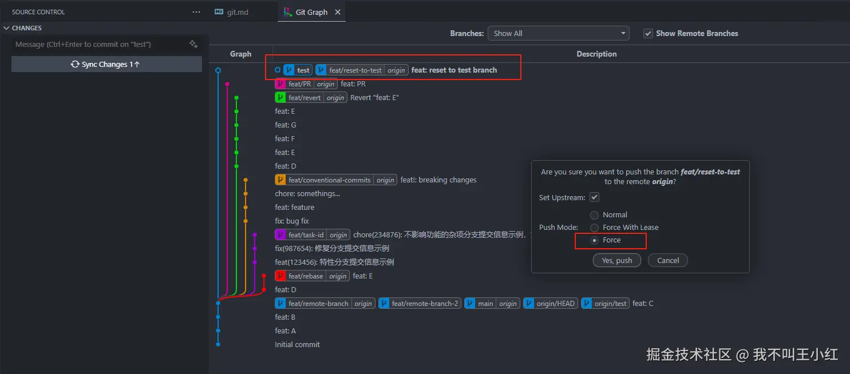
Task: Click the Description column header
Action: 596,54
